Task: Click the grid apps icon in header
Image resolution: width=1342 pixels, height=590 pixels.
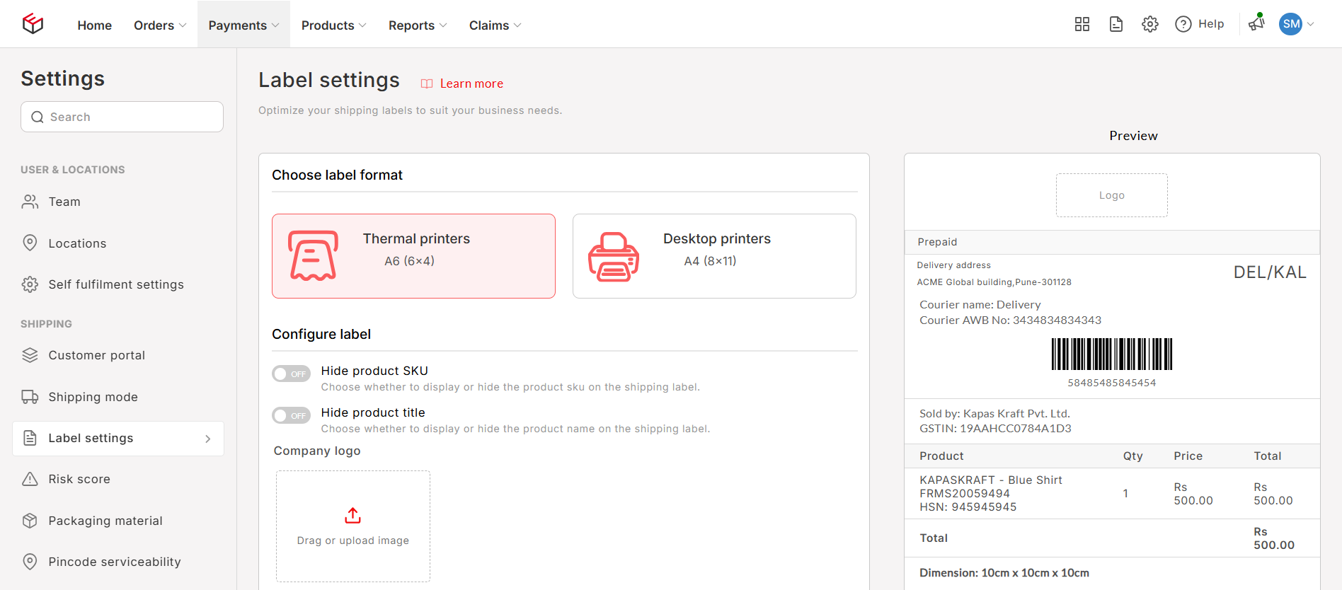Action: tap(1082, 24)
